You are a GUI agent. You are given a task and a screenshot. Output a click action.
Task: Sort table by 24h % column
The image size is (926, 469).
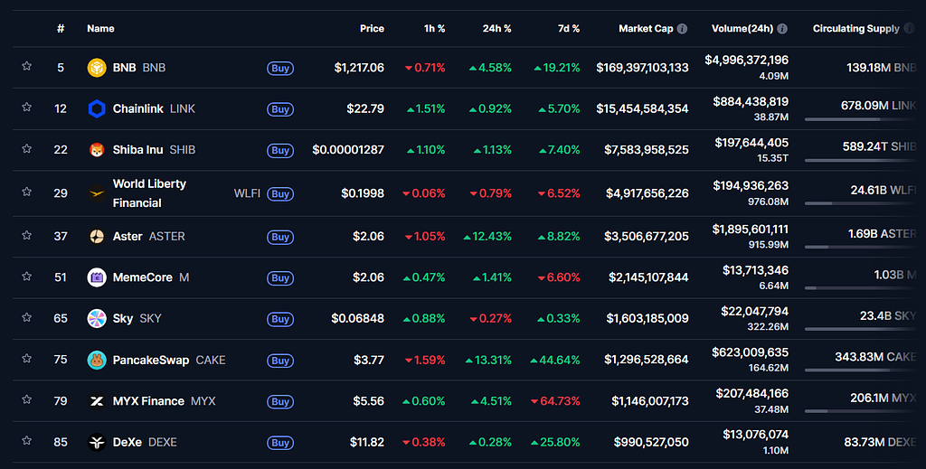(496, 29)
